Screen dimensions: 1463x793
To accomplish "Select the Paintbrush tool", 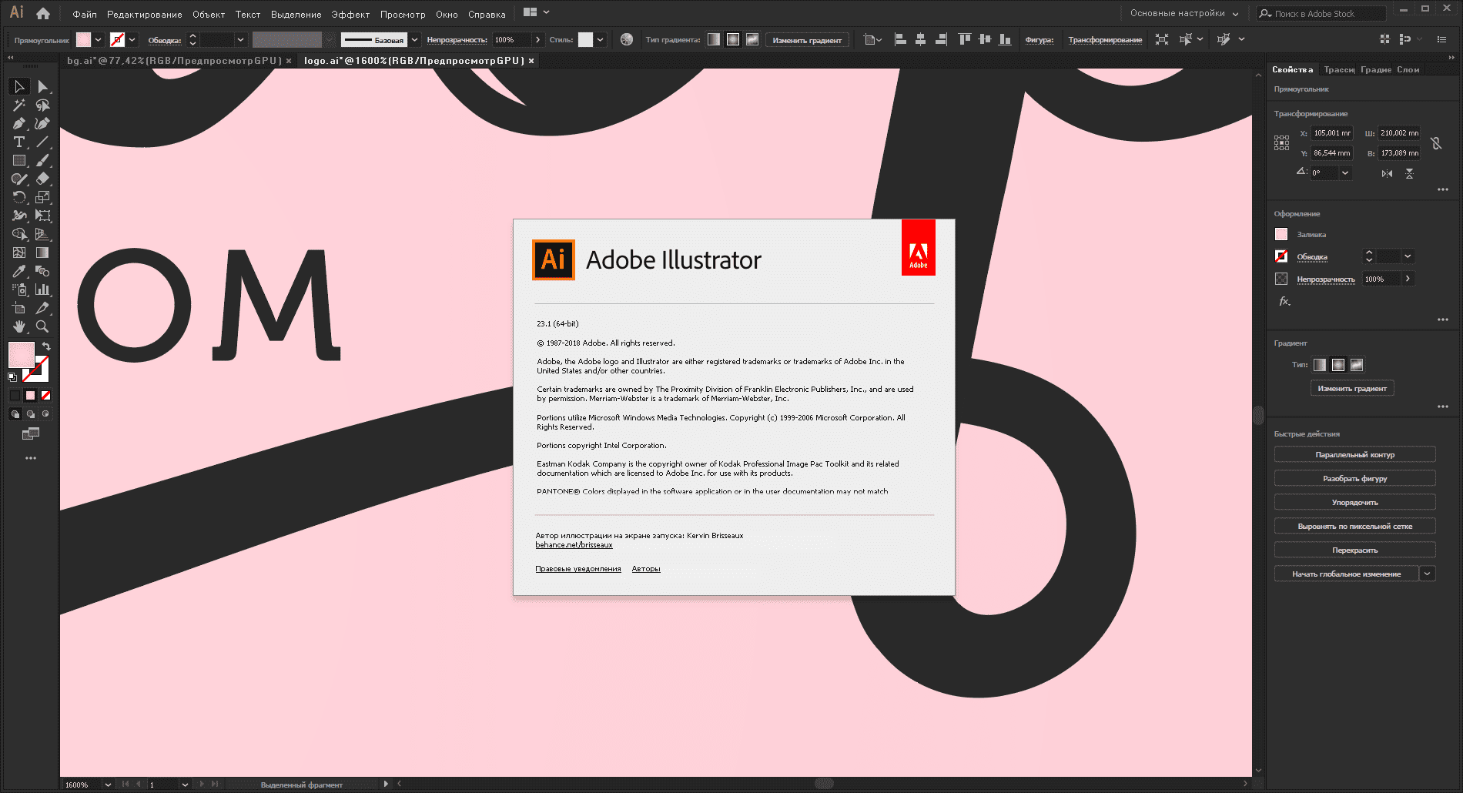I will point(43,160).
